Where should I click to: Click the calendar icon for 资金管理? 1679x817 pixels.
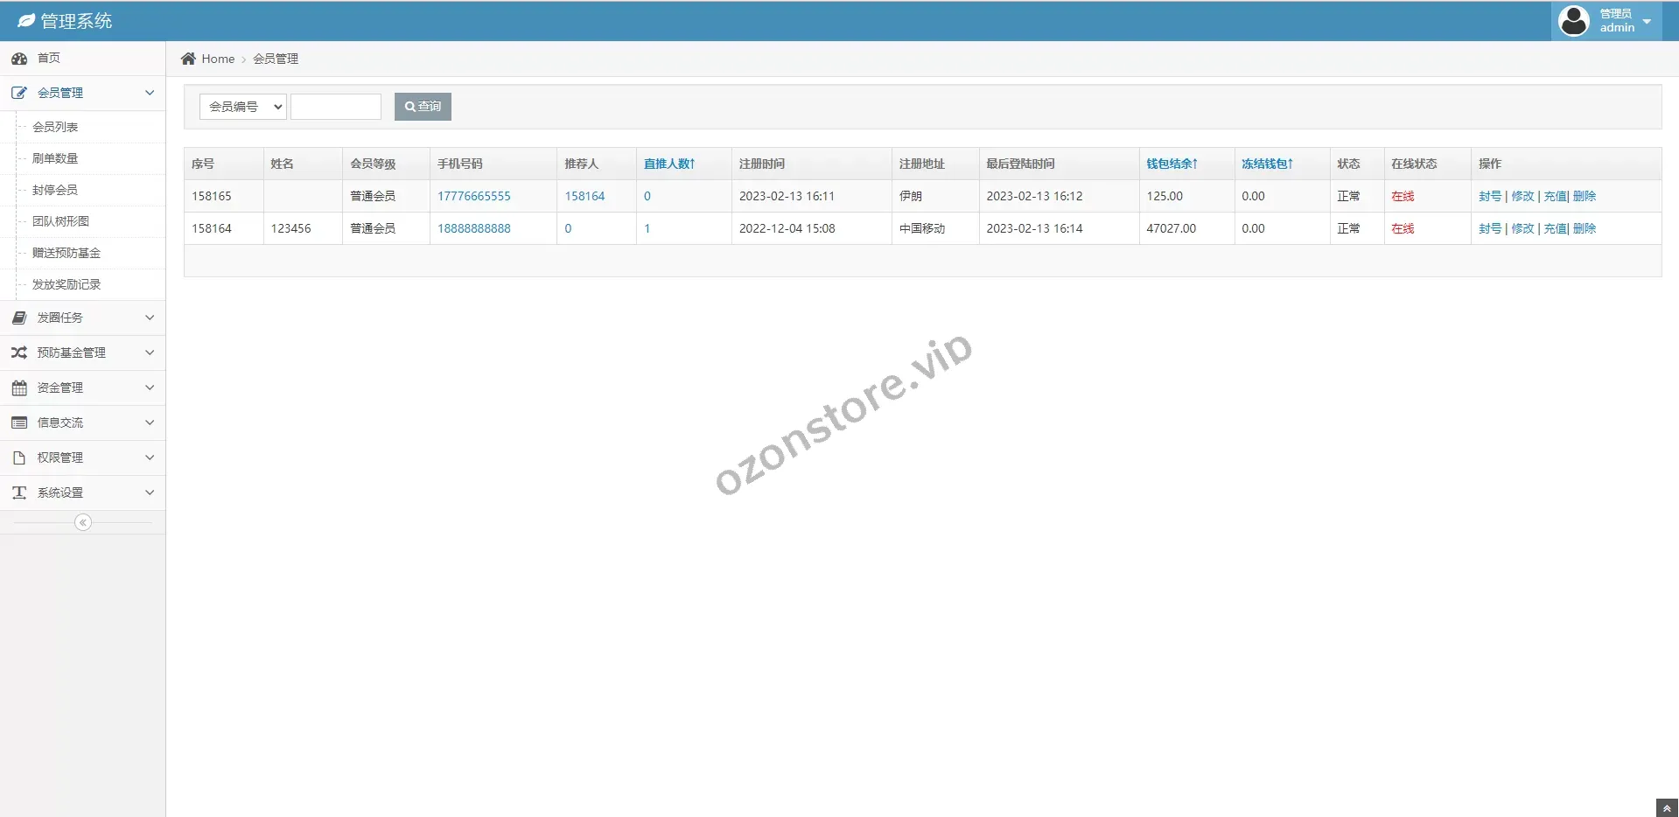pyautogui.click(x=19, y=388)
